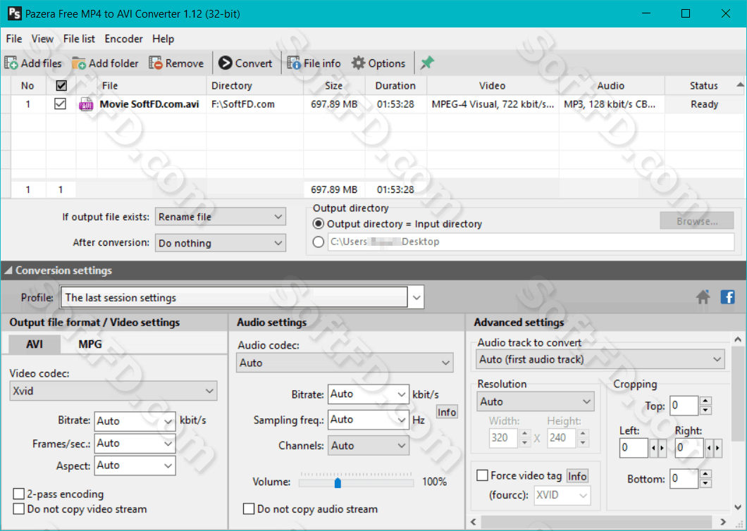Viewport: 747px width, 531px height.
Task: Select Output directory = Input directory radio
Action: 319,224
